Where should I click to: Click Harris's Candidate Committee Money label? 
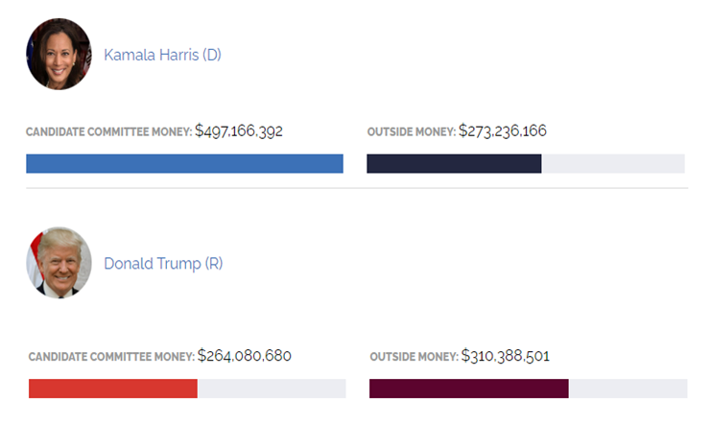pyautogui.click(x=108, y=131)
